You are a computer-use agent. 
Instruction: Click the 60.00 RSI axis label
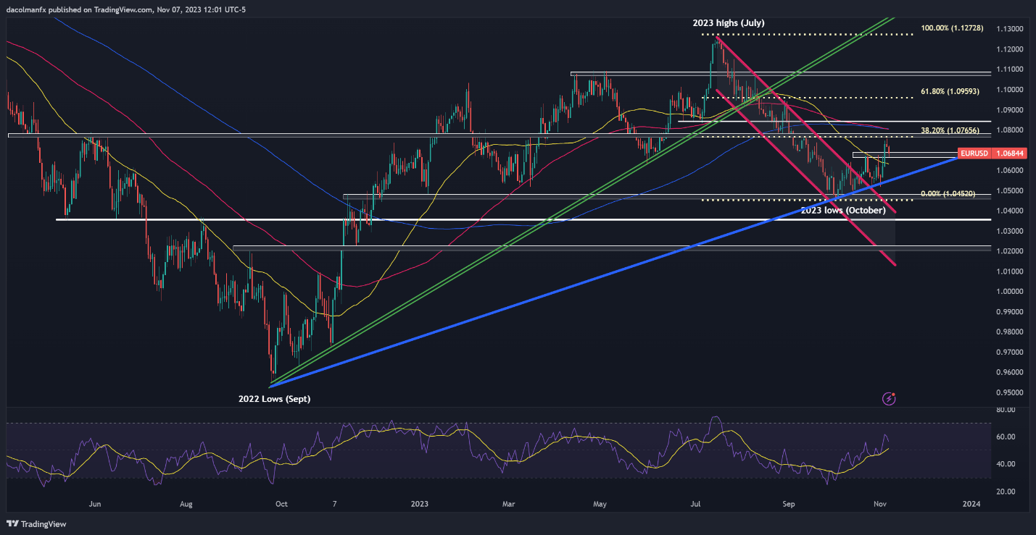pyautogui.click(x=1005, y=437)
